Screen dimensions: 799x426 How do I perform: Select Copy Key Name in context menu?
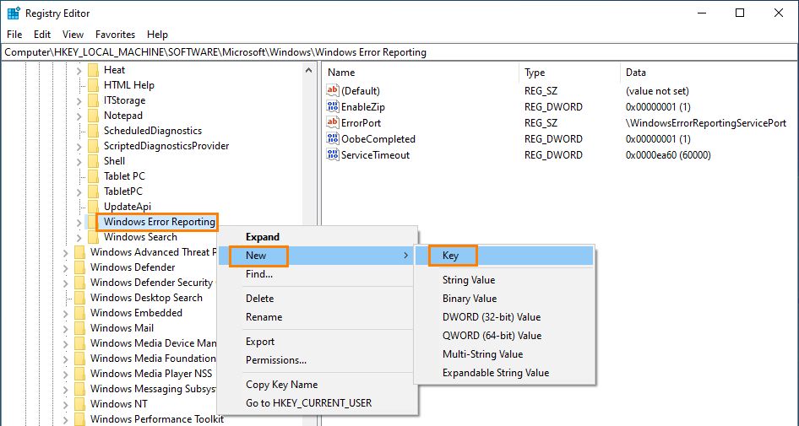318,385
